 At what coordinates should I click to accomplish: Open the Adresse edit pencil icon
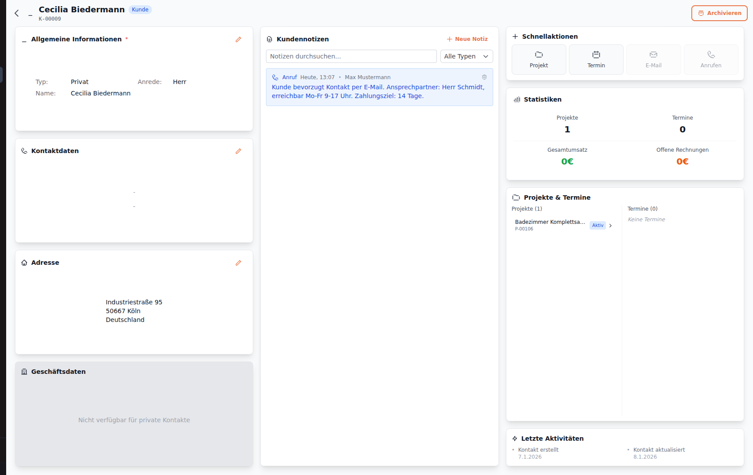click(x=238, y=263)
